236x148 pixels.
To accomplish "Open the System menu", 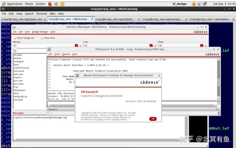I will click(x=40, y=4).
